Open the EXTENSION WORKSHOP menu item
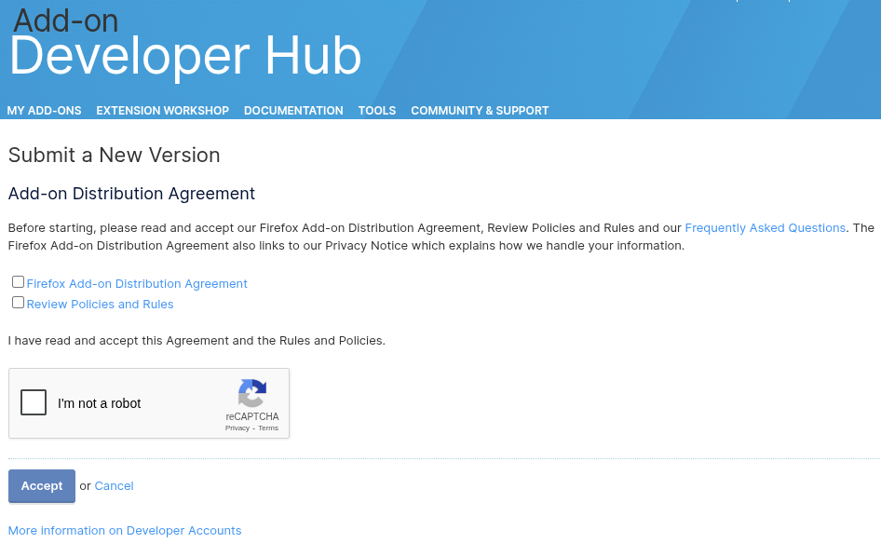Image resolution: width=881 pixels, height=543 pixels. coord(162,111)
